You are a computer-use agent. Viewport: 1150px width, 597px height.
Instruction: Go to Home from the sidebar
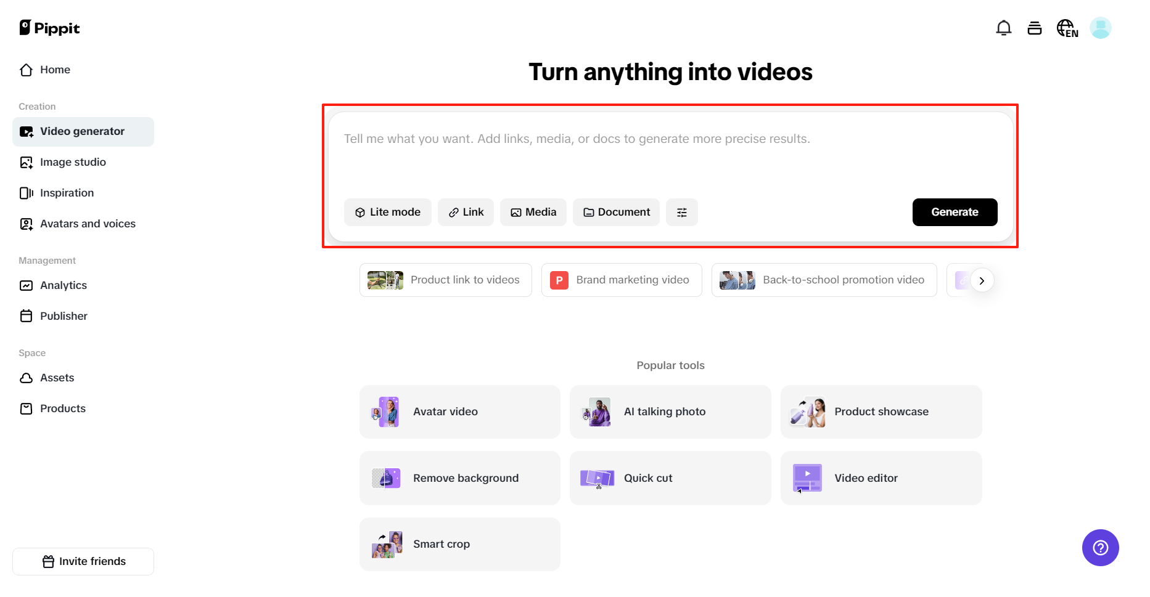[x=54, y=70]
